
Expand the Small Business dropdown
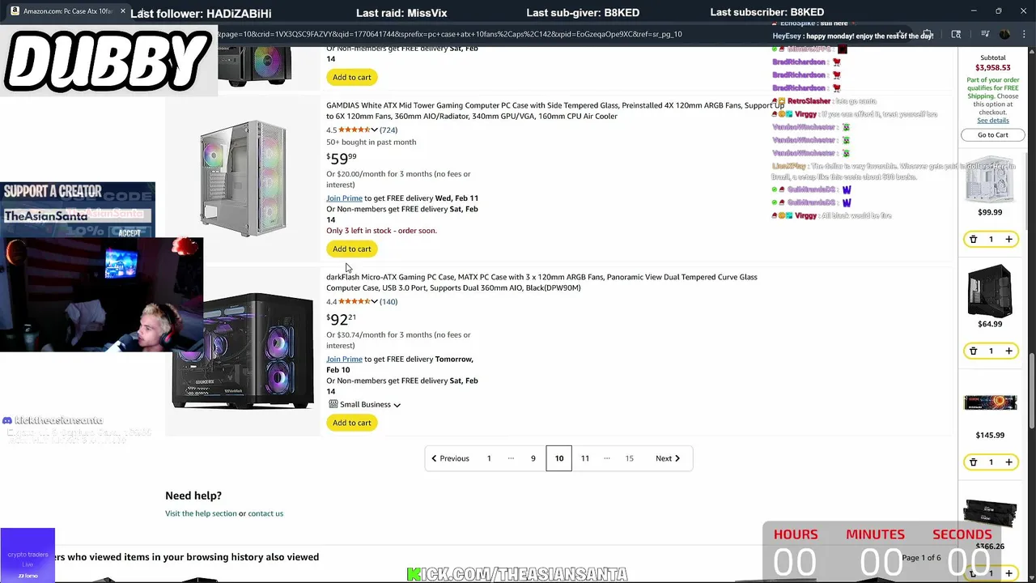click(x=397, y=405)
